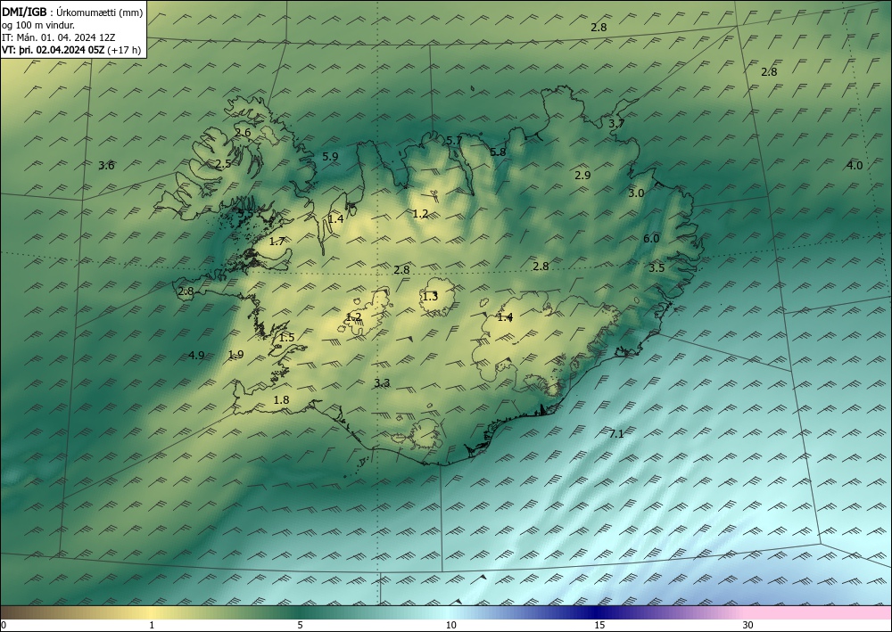Click the 4.9 value off the west coast

(196, 355)
